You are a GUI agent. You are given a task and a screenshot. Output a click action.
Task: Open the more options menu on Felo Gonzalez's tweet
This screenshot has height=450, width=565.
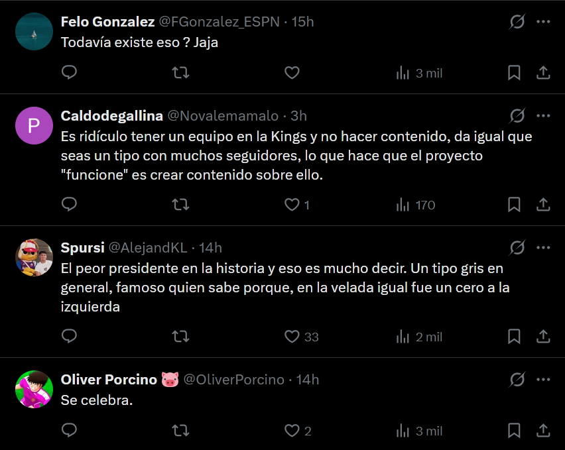[544, 21]
